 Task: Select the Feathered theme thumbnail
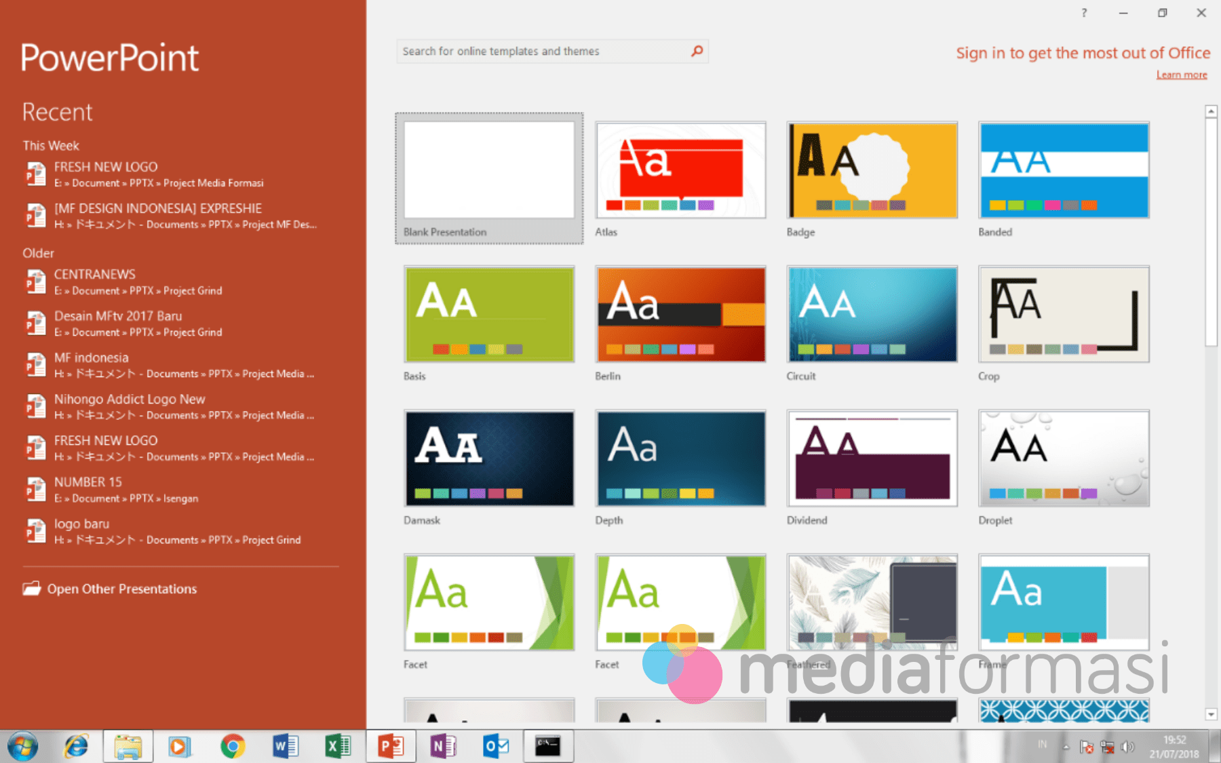pos(872,602)
